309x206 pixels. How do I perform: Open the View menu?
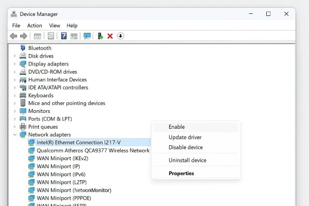click(x=55, y=26)
